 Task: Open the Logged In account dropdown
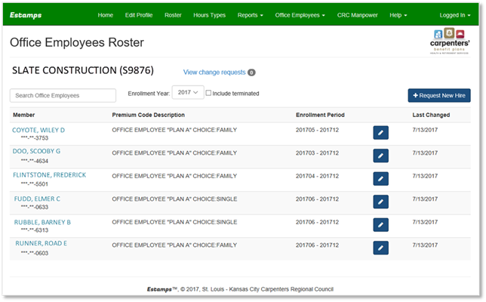pyautogui.click(x=454, y=15)
